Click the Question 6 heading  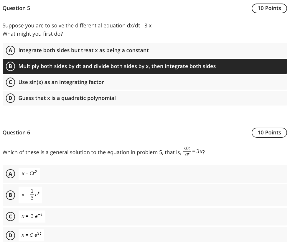(x=16, y=133)
